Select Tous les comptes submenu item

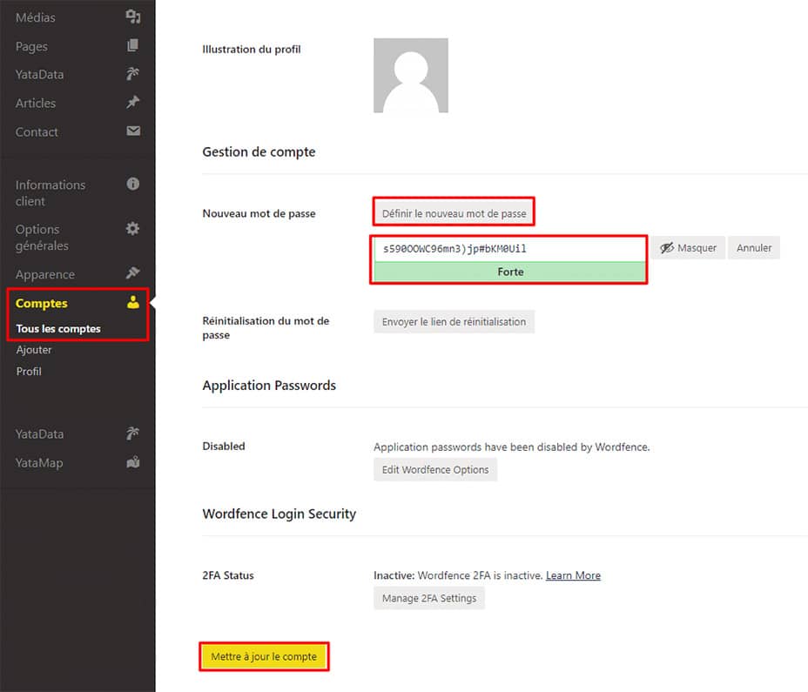(x=58, y=328)
